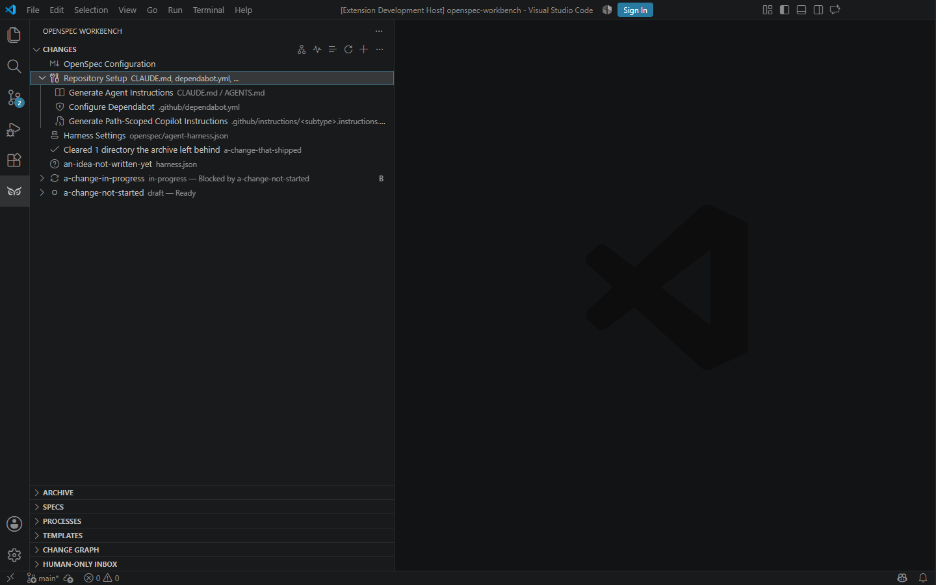Image resolution: width=936 pixels, height=585 pixels.
Task: Select the OpenSpec Workbench owl icon
Action: [14, 191]
